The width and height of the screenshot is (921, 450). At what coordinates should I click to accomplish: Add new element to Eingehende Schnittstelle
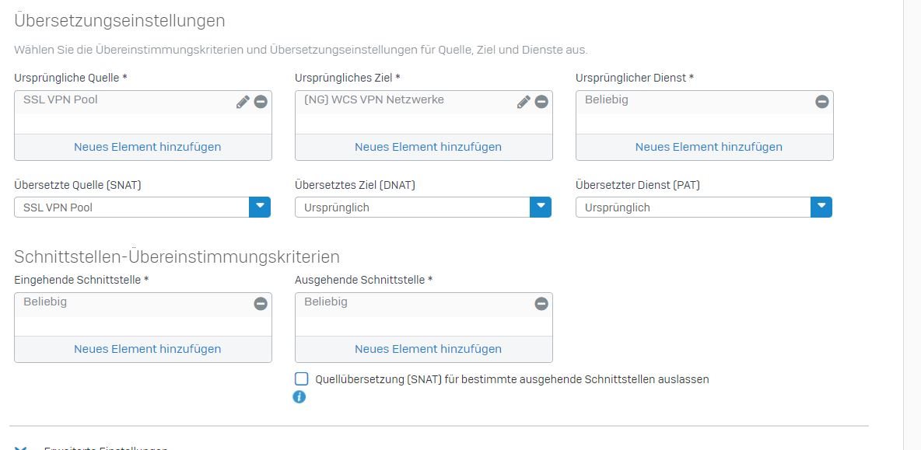148,348
